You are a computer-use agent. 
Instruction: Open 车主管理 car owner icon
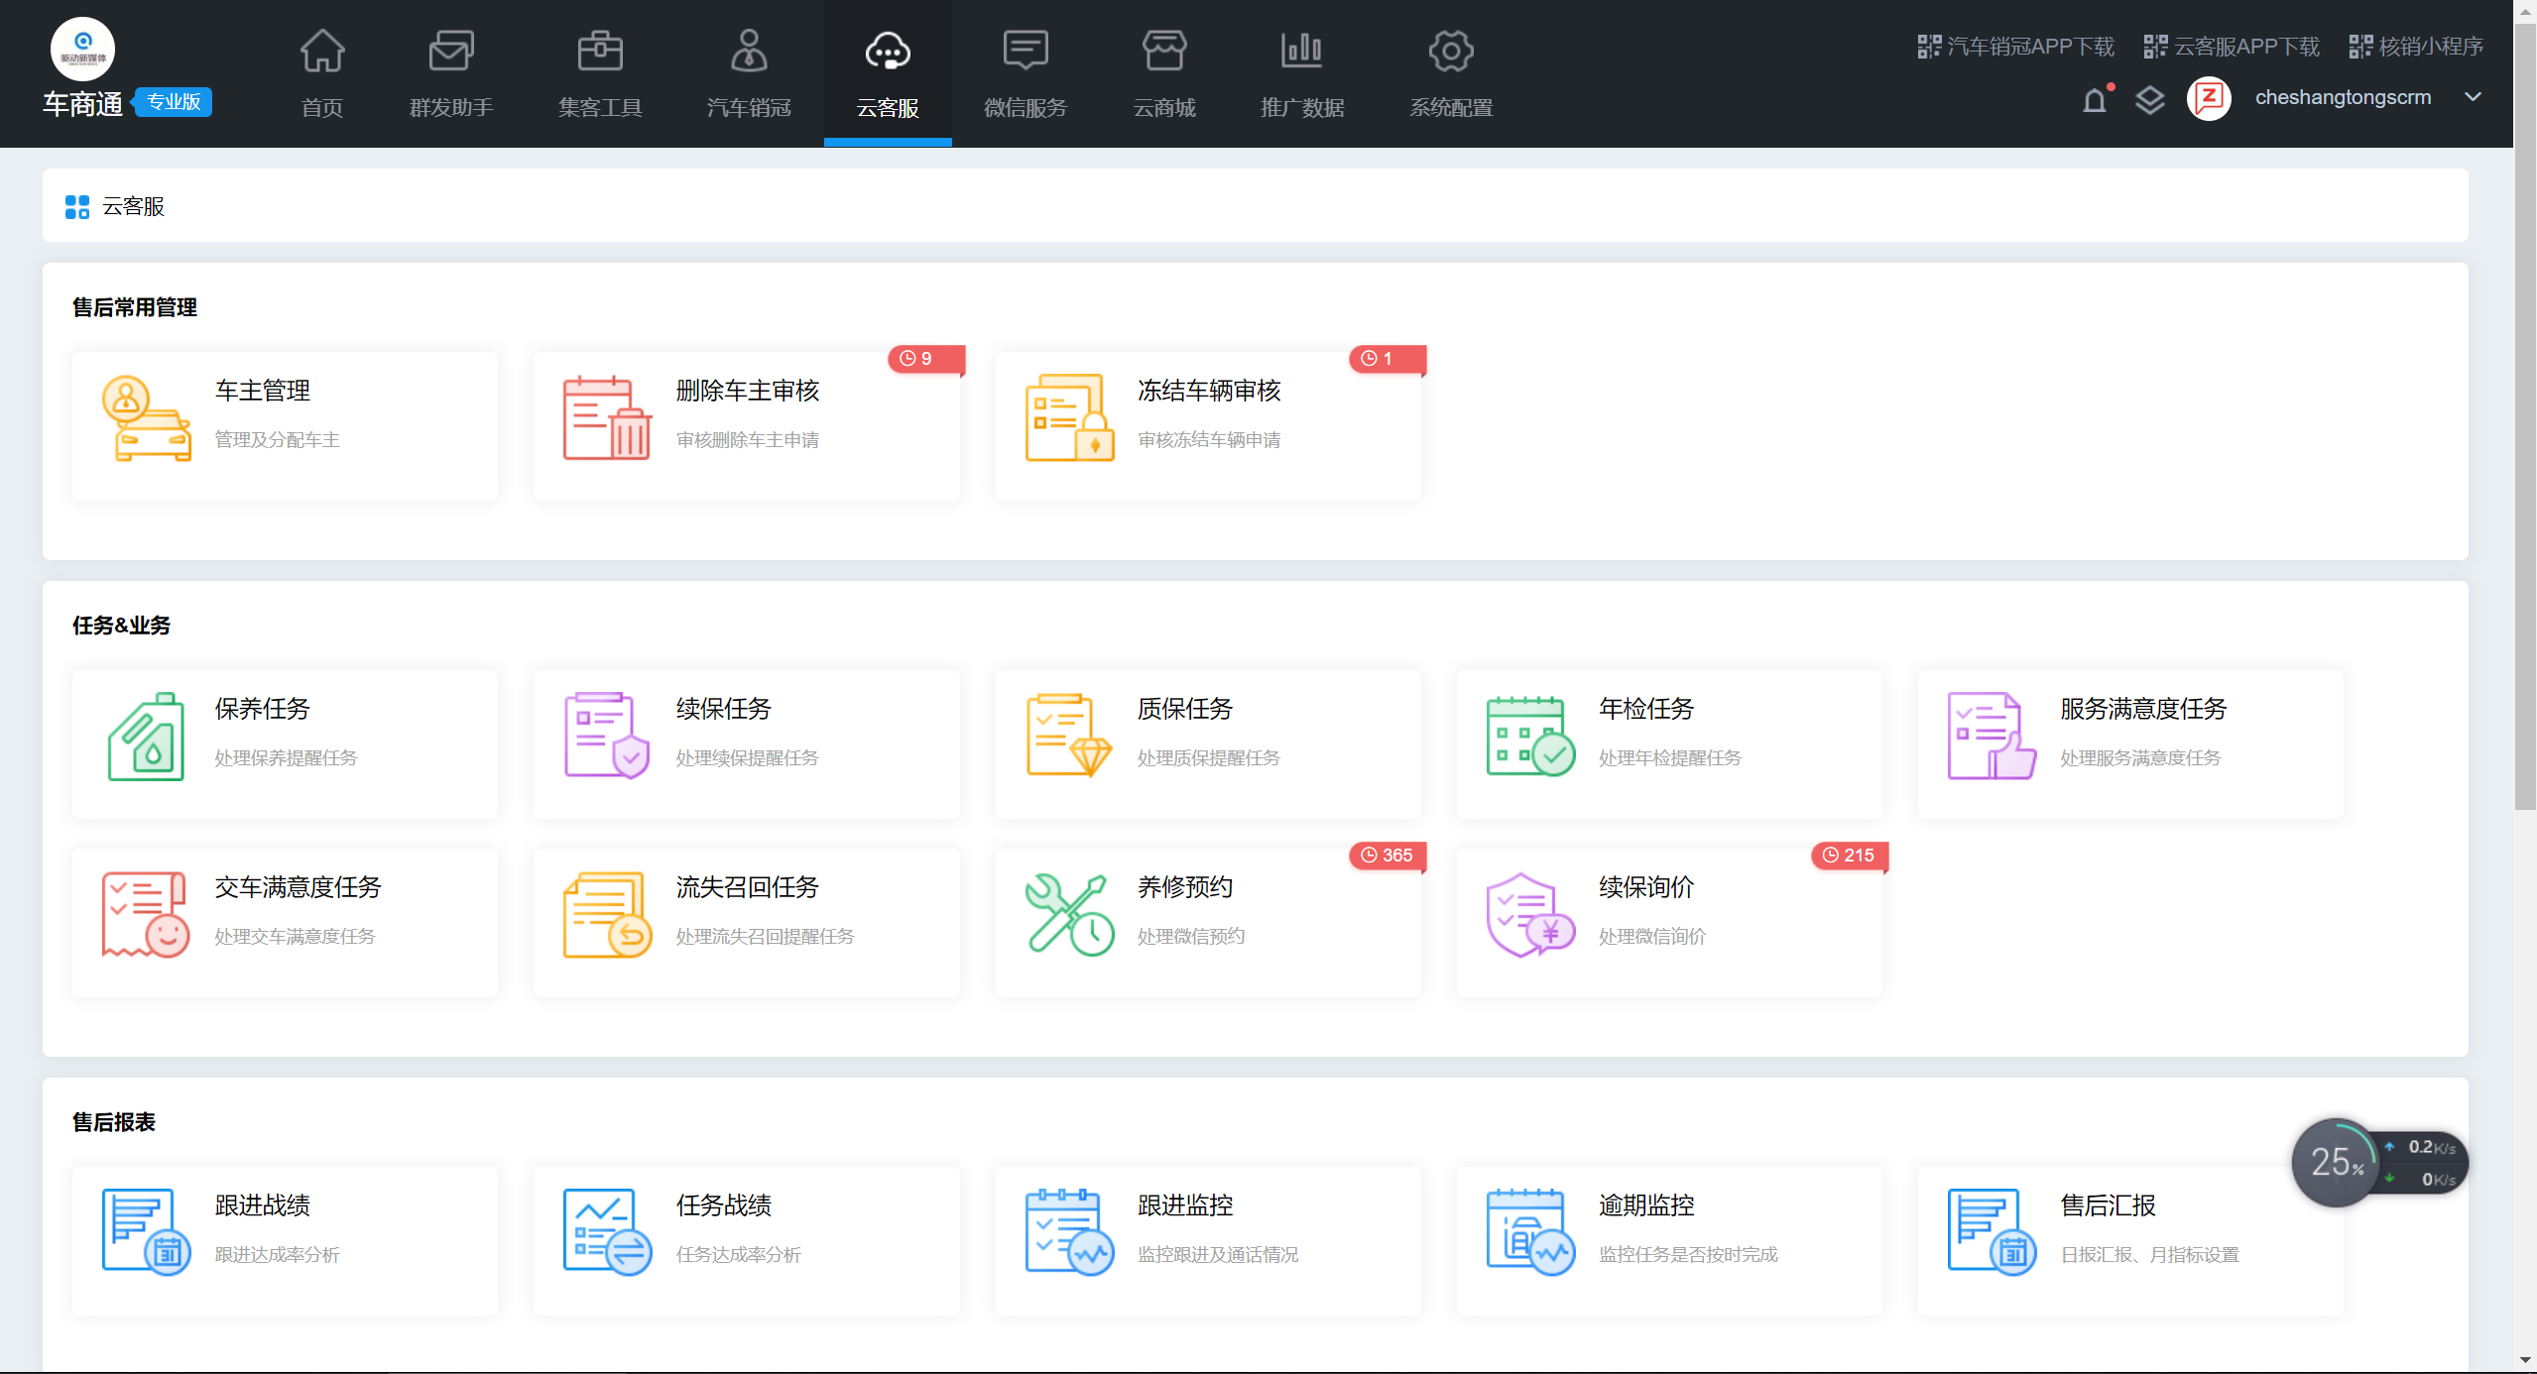click(146, 417)
